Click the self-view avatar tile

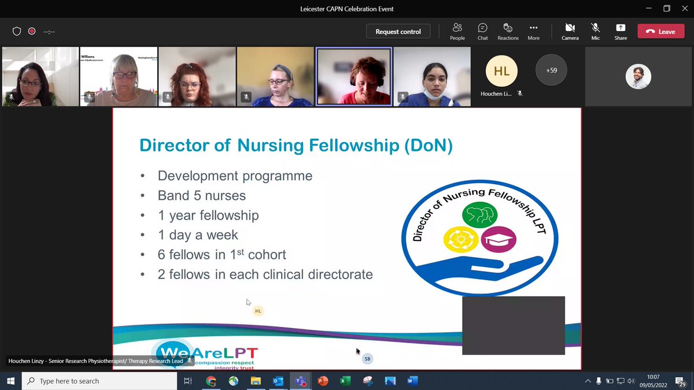pyautogui.click(x=638, y=76)
